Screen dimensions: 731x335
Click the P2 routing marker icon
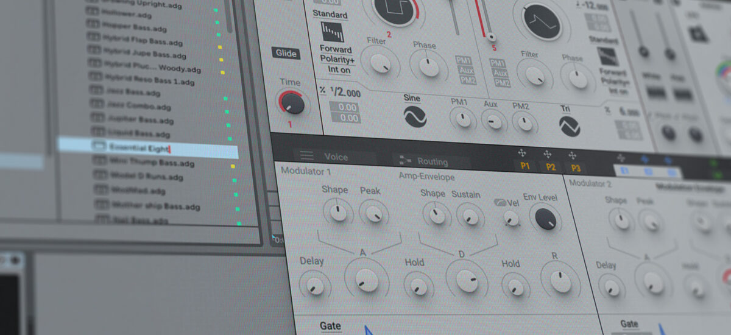(548, 154)
